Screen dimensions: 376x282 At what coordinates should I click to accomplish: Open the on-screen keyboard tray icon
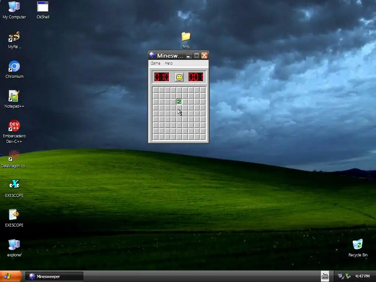[325, 276]
